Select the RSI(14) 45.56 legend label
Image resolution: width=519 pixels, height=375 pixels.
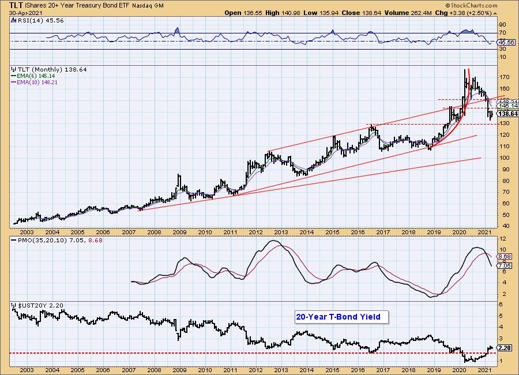[40, 20]
